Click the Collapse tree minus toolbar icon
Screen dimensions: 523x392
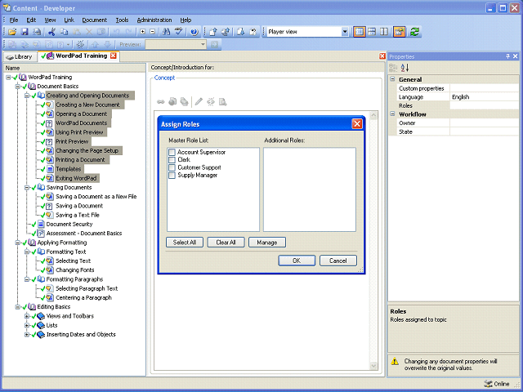153,32
